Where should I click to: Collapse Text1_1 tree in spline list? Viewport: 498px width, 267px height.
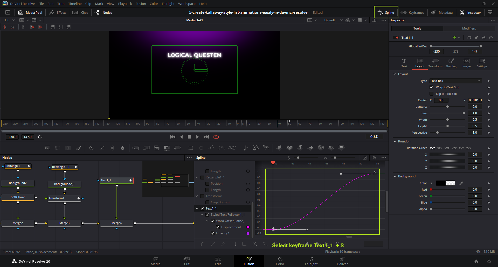(x=197, y=208)
